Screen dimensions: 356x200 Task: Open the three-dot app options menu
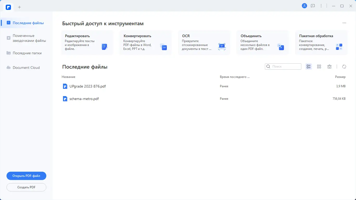point(321,5)
